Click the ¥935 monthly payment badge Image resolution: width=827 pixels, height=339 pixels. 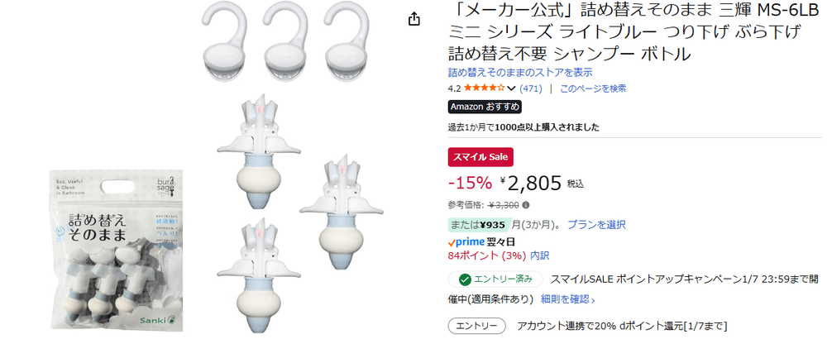tap(479, 225)
